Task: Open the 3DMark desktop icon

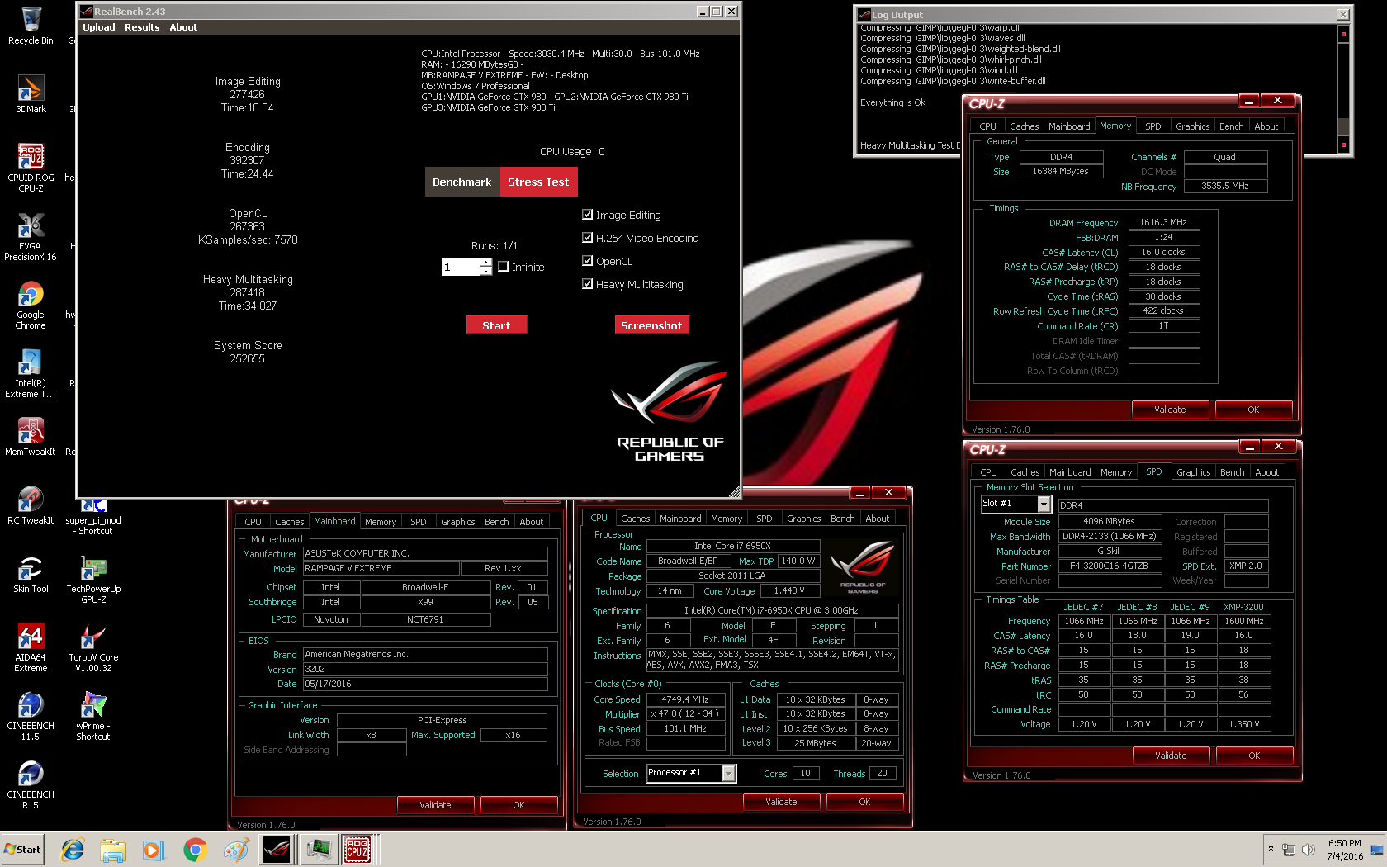Action: pyautogui.click(x=31, y=93)
